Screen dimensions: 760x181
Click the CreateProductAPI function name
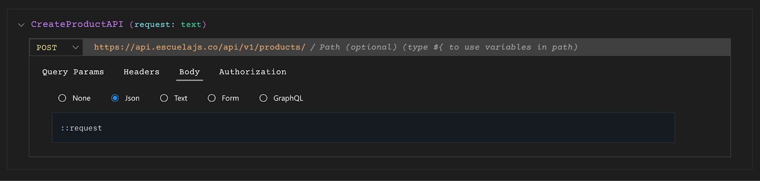tap(77, 24)
